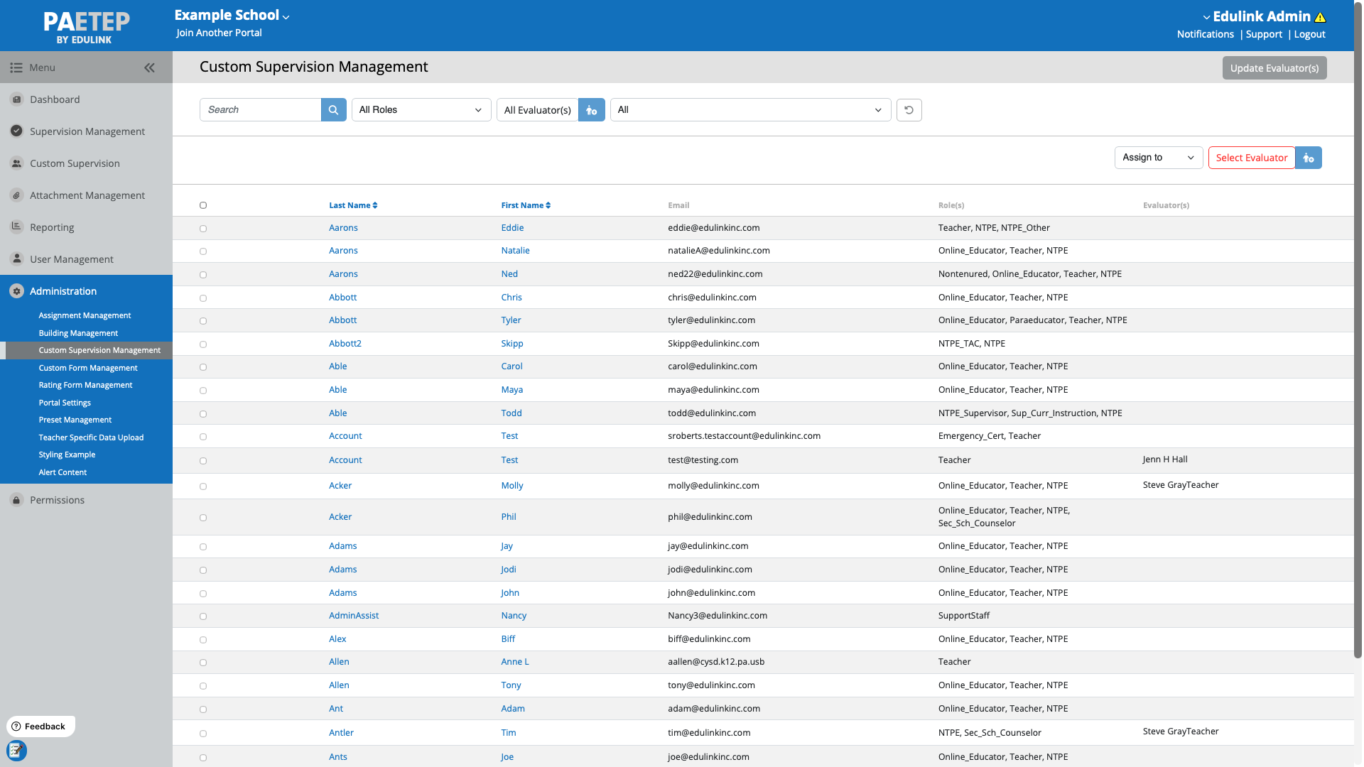Check the row checkbox for Eddie Aarons

(203, 229)
